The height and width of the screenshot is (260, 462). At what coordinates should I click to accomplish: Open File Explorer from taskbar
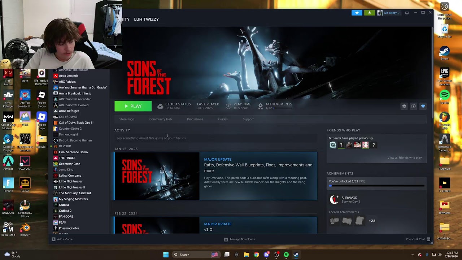point(247,255)
